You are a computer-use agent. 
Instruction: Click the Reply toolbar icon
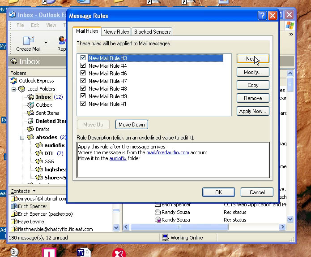click(62, 40)
